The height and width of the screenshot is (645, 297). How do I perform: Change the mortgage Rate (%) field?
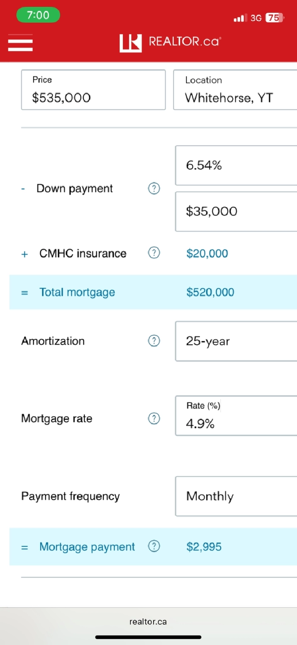(x=236, y=416)
